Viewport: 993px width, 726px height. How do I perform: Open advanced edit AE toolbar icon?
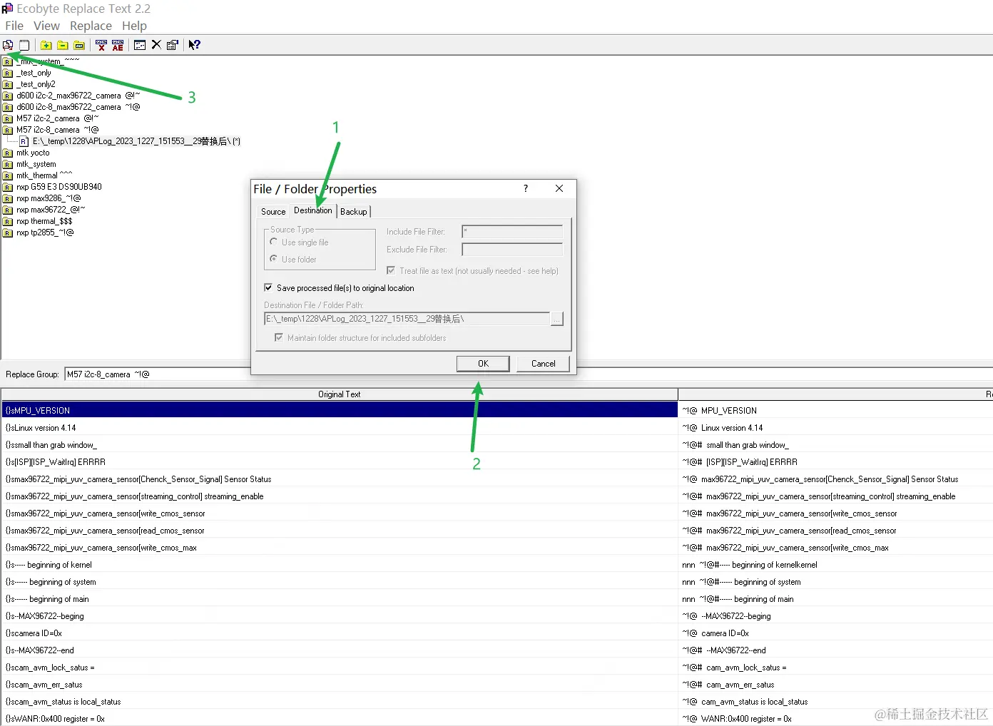point(118,45)
